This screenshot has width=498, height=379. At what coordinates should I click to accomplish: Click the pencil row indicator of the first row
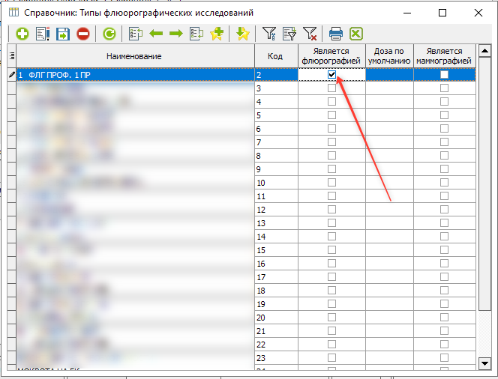click(12, 75)
